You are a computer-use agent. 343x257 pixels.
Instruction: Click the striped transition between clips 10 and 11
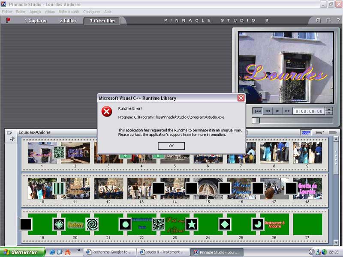[x=59, y=188]
